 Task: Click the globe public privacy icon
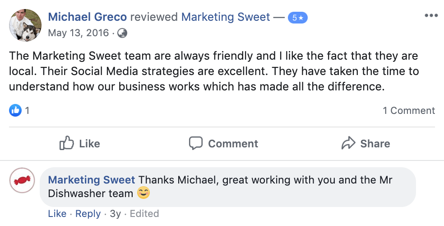point(122,33)
